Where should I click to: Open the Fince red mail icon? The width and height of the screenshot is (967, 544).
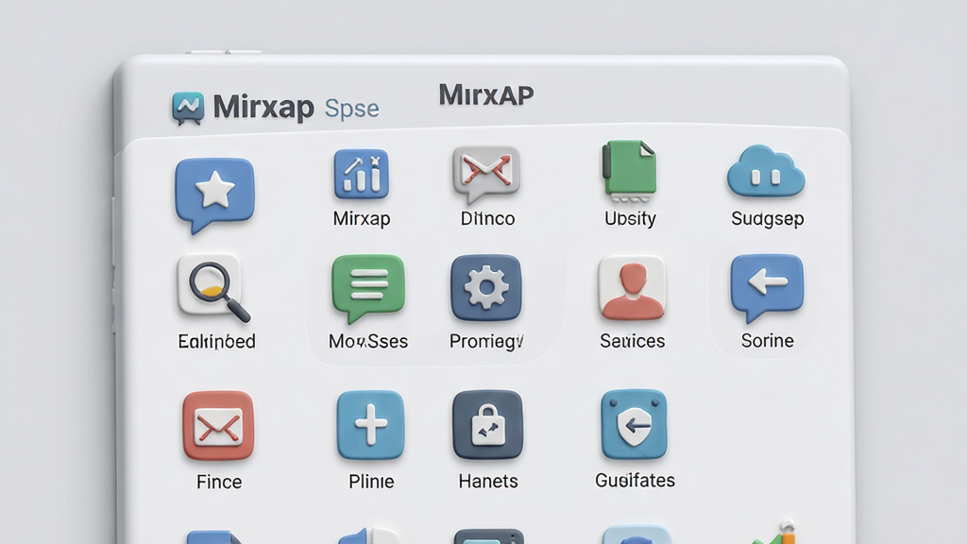(x=218, y=426)
